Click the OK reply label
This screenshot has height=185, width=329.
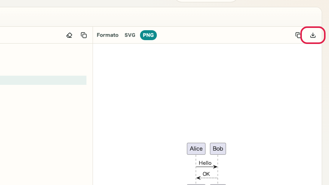[206, 174]
